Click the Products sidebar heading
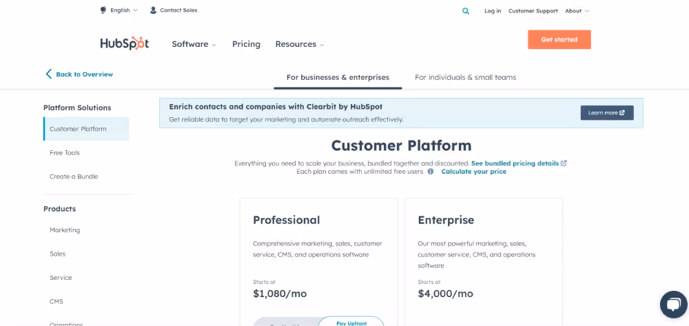Image resolution: width=689 pixels, height=326 pixels. 60,209
